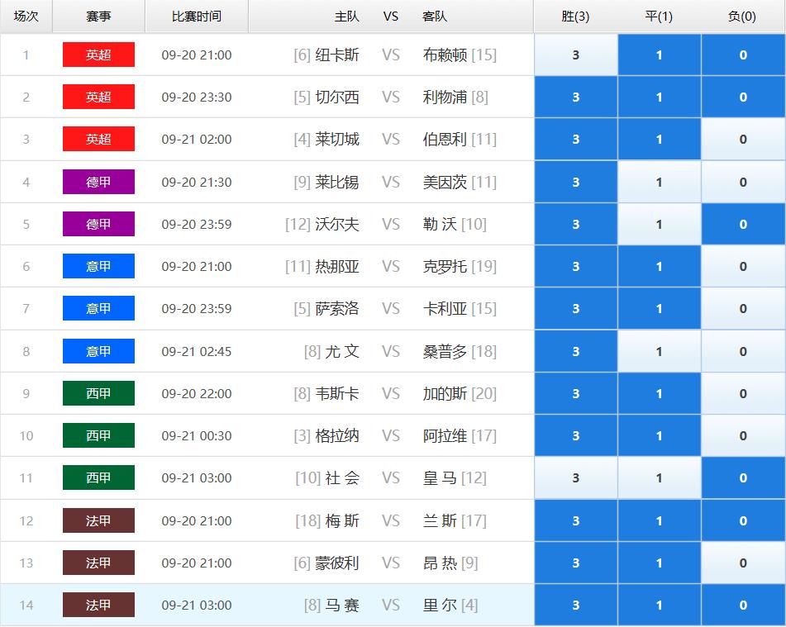Click the 法甲 badge in row 12
This screenshot has height=627, width=786.
pos(98,520)
